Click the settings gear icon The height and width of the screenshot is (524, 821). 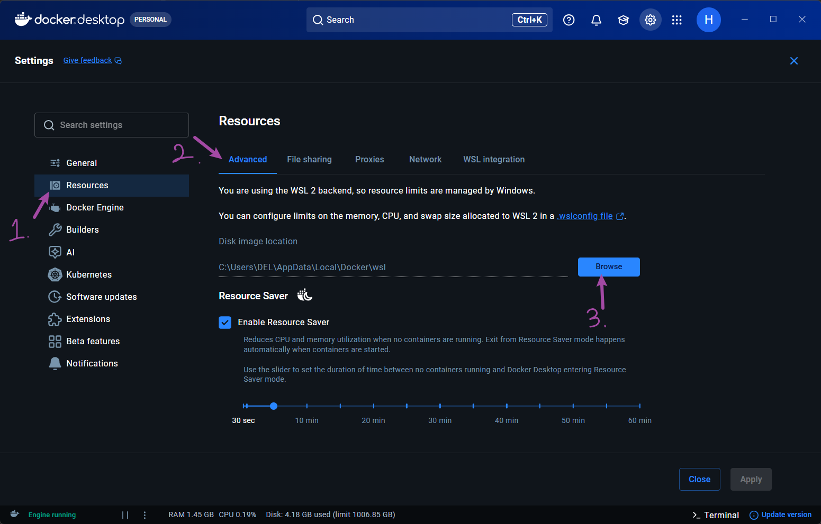(650, 20)
